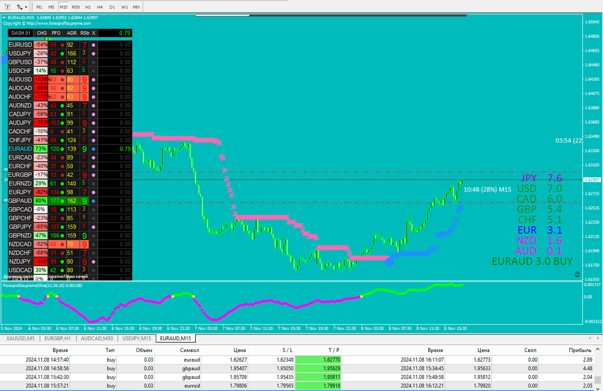Select highlighted EURAUD pair in dashboard
Screen dimensions: 603x391
(x=20, y=149)
